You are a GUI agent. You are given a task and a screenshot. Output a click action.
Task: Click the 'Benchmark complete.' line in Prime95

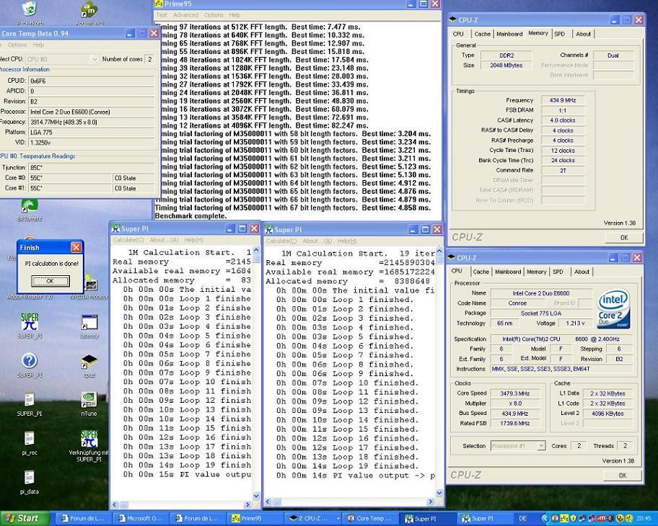click(190, 216)
